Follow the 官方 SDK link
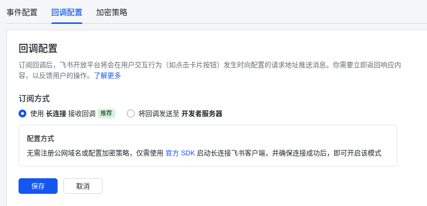Image resolution: width=427 pixels, height=206 pixels. (180, 153)
